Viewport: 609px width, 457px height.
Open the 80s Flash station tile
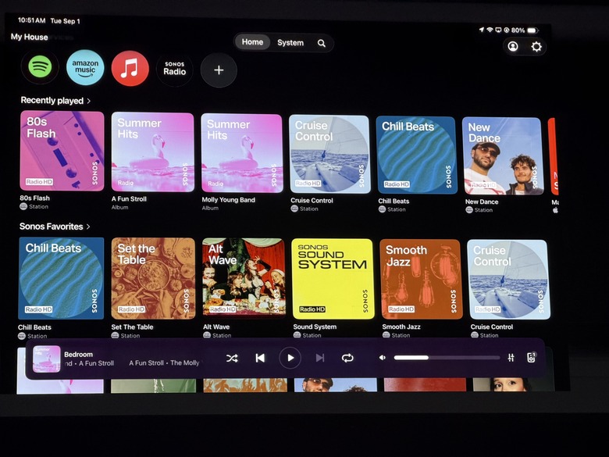tap(62, 151)
